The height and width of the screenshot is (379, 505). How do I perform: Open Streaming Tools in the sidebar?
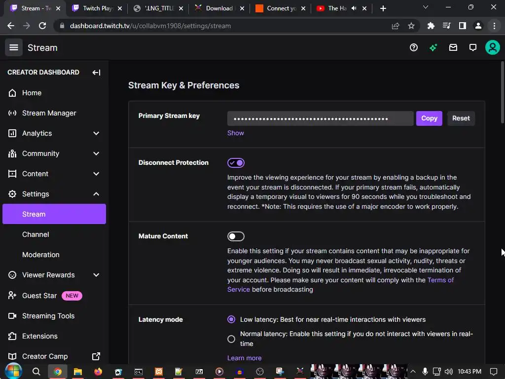click(x=54, y=316)
